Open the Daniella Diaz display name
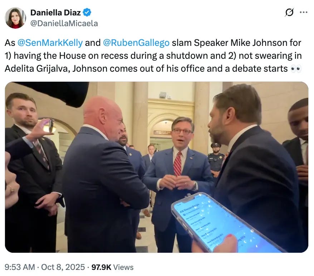314x276 pixels. 55,13
